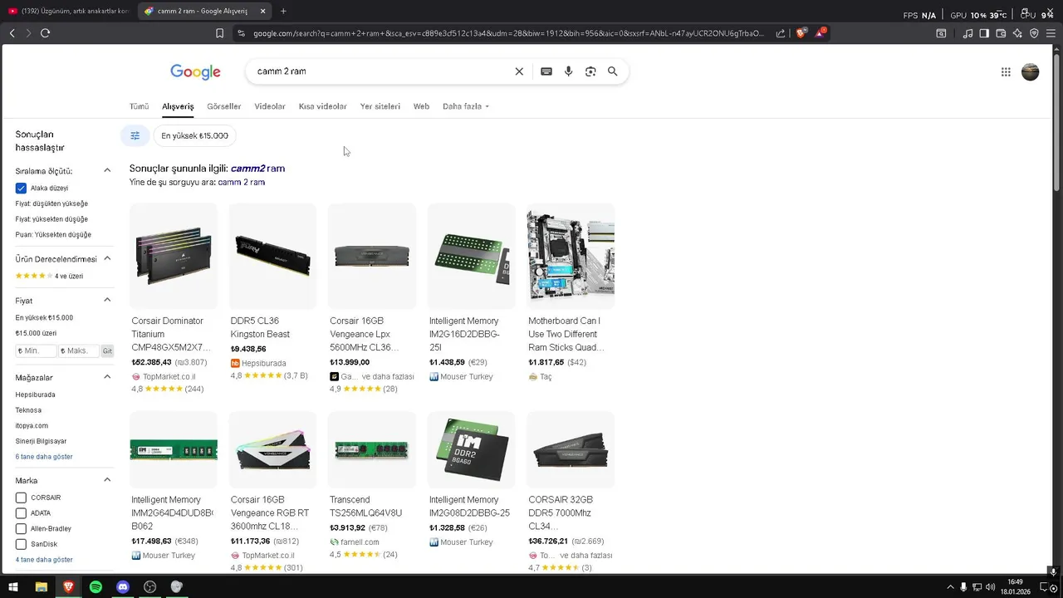Collapse the Marka filter section
This screenshot has height=598, width=1063.
tap(107, 480)
